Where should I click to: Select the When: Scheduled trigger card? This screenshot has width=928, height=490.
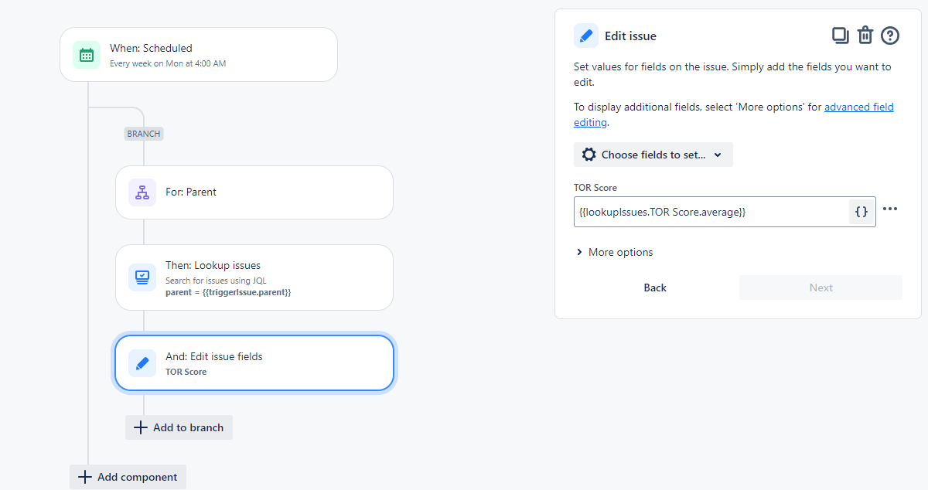199,55
